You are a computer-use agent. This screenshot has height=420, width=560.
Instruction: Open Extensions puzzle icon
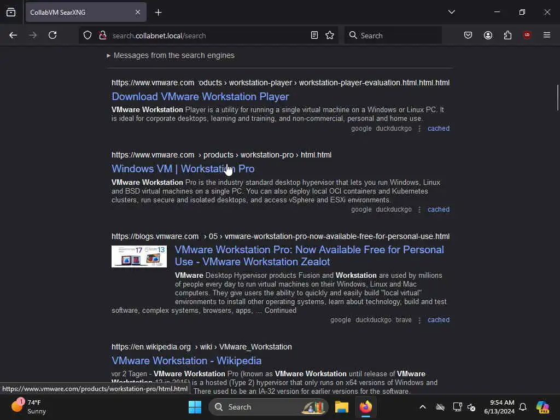pos(507,36)
